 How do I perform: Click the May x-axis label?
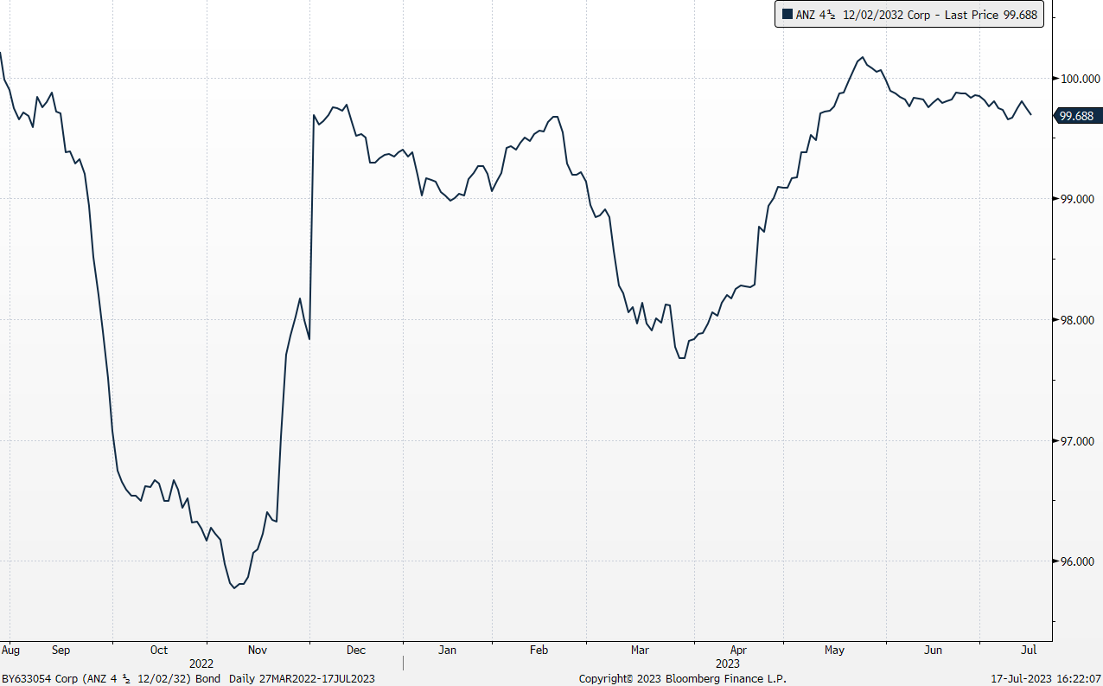point(834,650)
